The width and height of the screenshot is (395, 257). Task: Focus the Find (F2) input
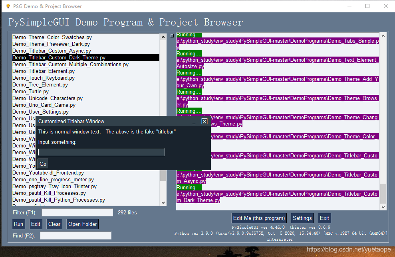(76, 235)
